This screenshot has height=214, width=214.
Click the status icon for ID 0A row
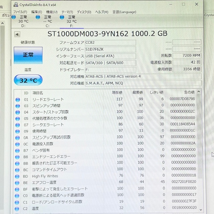pos(17,138)
